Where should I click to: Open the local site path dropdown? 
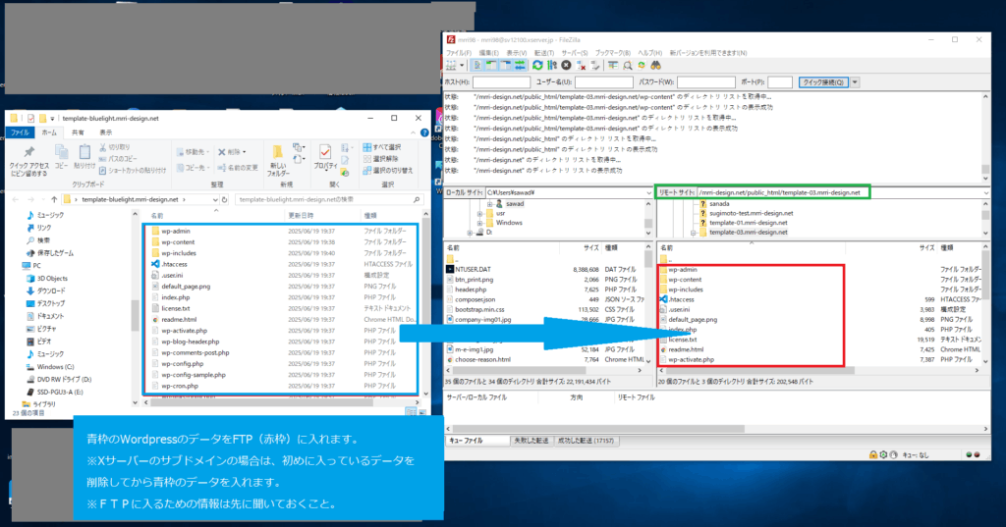tap(646, 192)
